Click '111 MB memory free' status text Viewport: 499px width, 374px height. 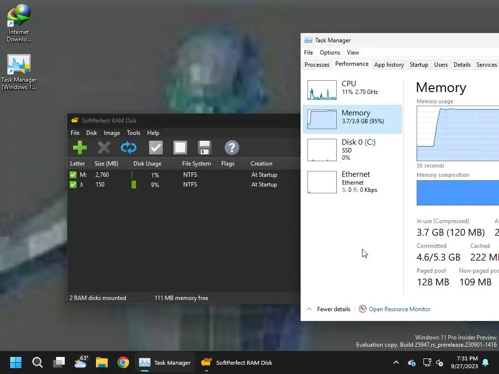coord(181,298)
